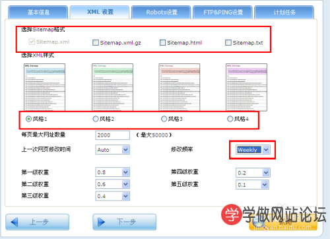Choose the 风格4 radio button
This screenshot has width=330, height=239.
point(230,119)
